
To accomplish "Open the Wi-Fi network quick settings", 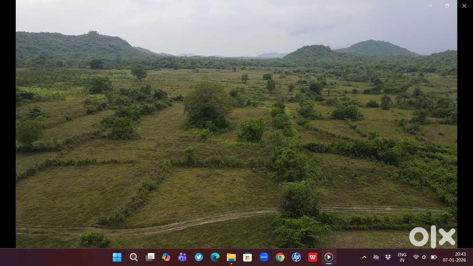I will pyautogui.click(x=416, y=257).
